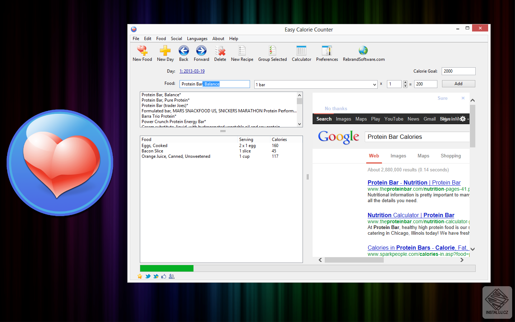Open the day link 1: 2013-03-19

click(192, 71)
